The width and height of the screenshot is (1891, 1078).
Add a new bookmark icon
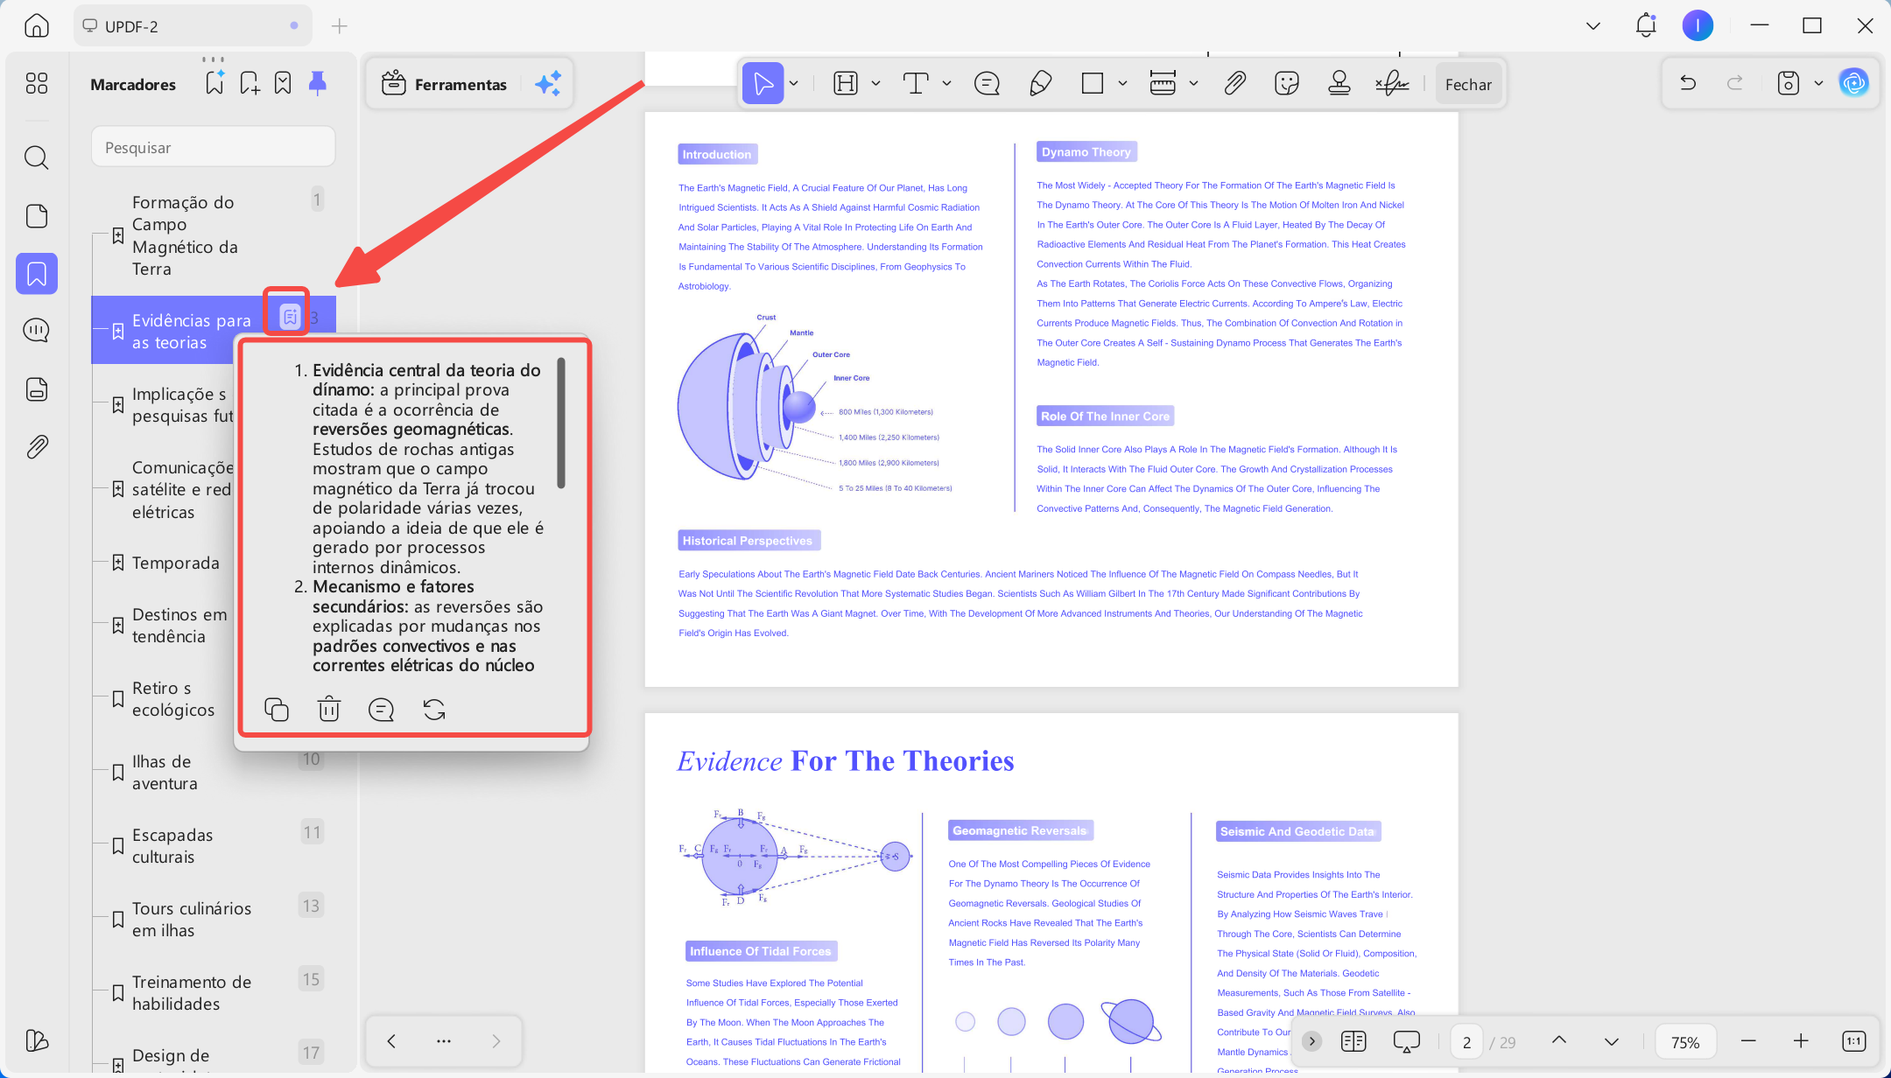(250, 84)
